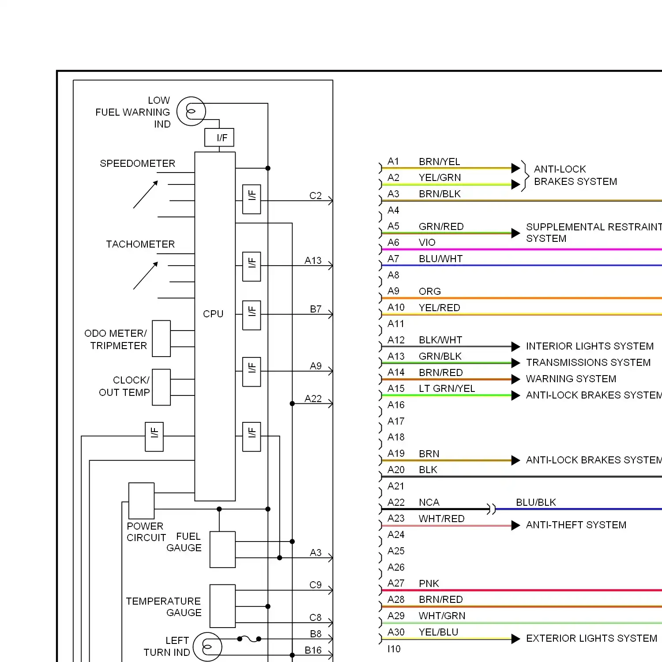Click the VIO wire color label

(427, 242)
